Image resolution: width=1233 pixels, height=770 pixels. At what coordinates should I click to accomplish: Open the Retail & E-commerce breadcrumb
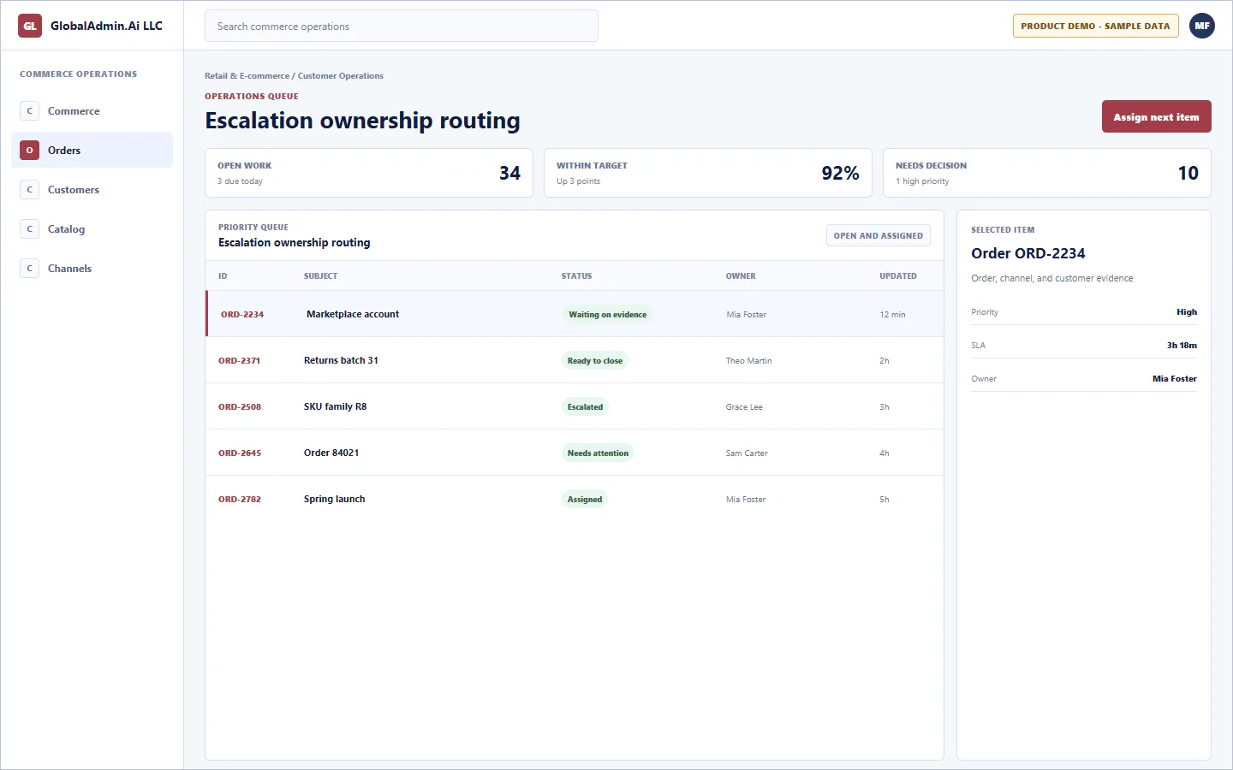pos(247,76)
